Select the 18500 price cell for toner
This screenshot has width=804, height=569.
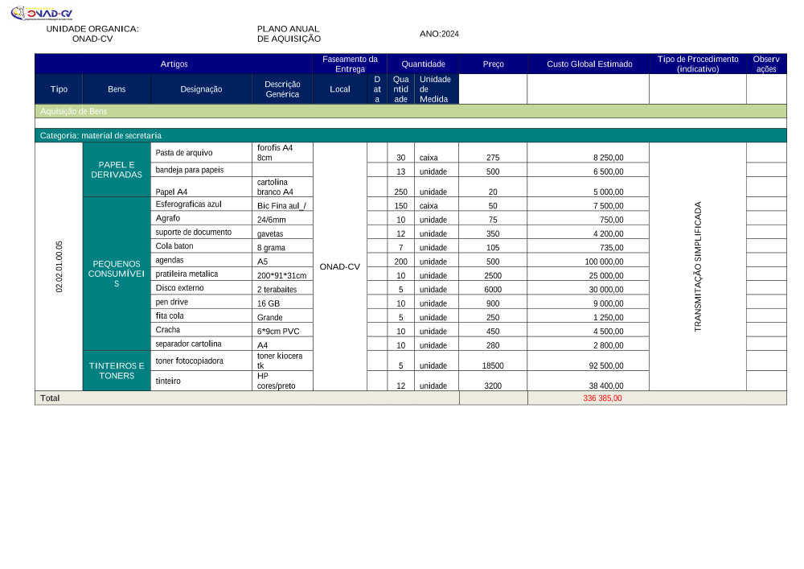(493, 365)
